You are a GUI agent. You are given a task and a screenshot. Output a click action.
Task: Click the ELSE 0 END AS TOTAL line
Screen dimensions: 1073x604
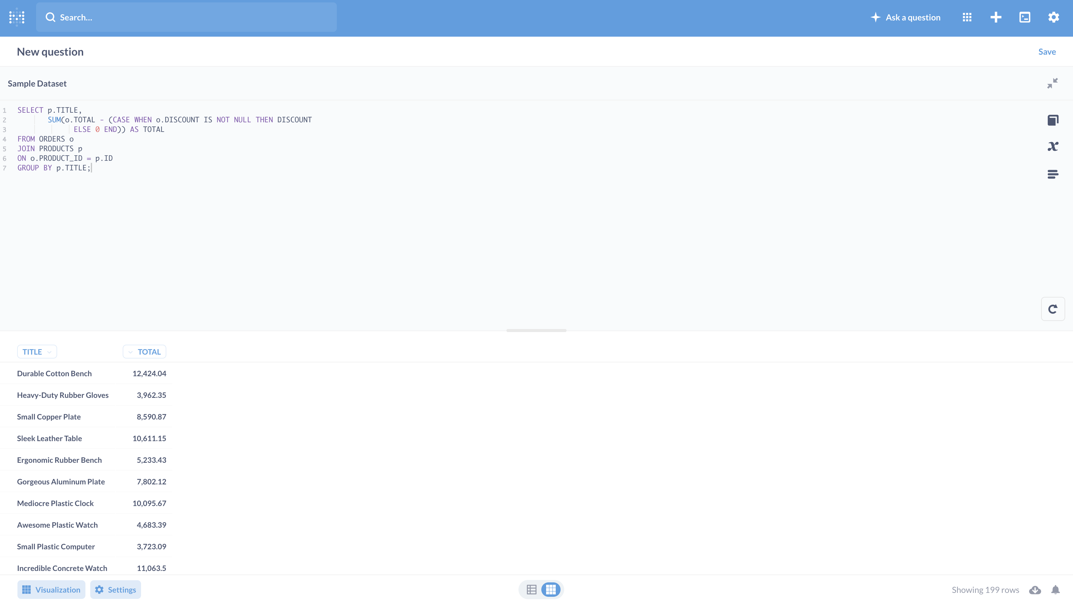[x=119, y=130]
